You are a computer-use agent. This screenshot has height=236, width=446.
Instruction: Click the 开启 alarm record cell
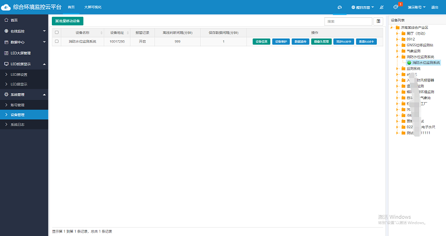(142, 41)
